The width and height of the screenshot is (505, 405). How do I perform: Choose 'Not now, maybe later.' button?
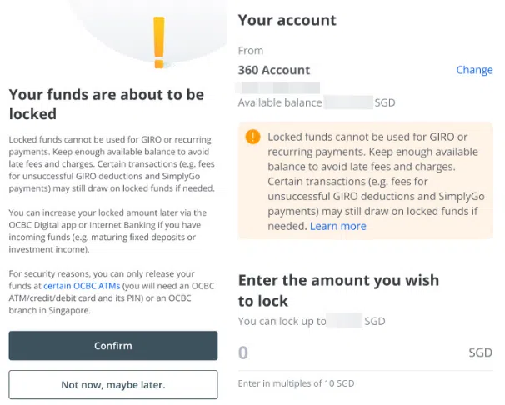point(113,385)
